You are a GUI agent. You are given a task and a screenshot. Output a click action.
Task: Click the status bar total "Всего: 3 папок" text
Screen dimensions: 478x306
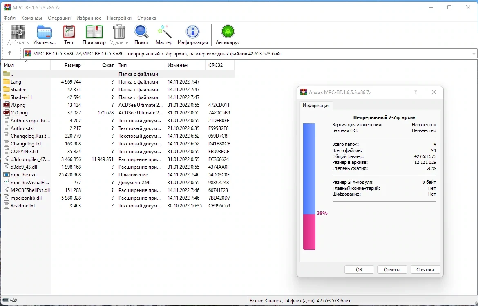pos(300,301)
